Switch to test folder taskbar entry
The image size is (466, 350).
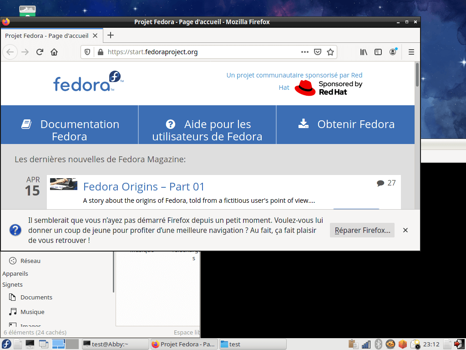pos(253,344)
